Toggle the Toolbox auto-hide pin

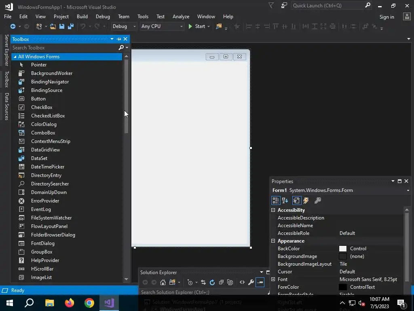(119, 39)
